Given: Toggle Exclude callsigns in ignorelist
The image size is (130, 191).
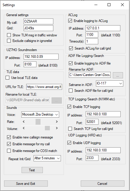Looking at the screenshot, I should (9, 41).
